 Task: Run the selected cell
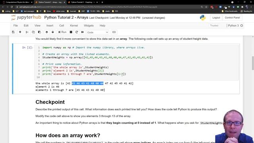[62, 32]
